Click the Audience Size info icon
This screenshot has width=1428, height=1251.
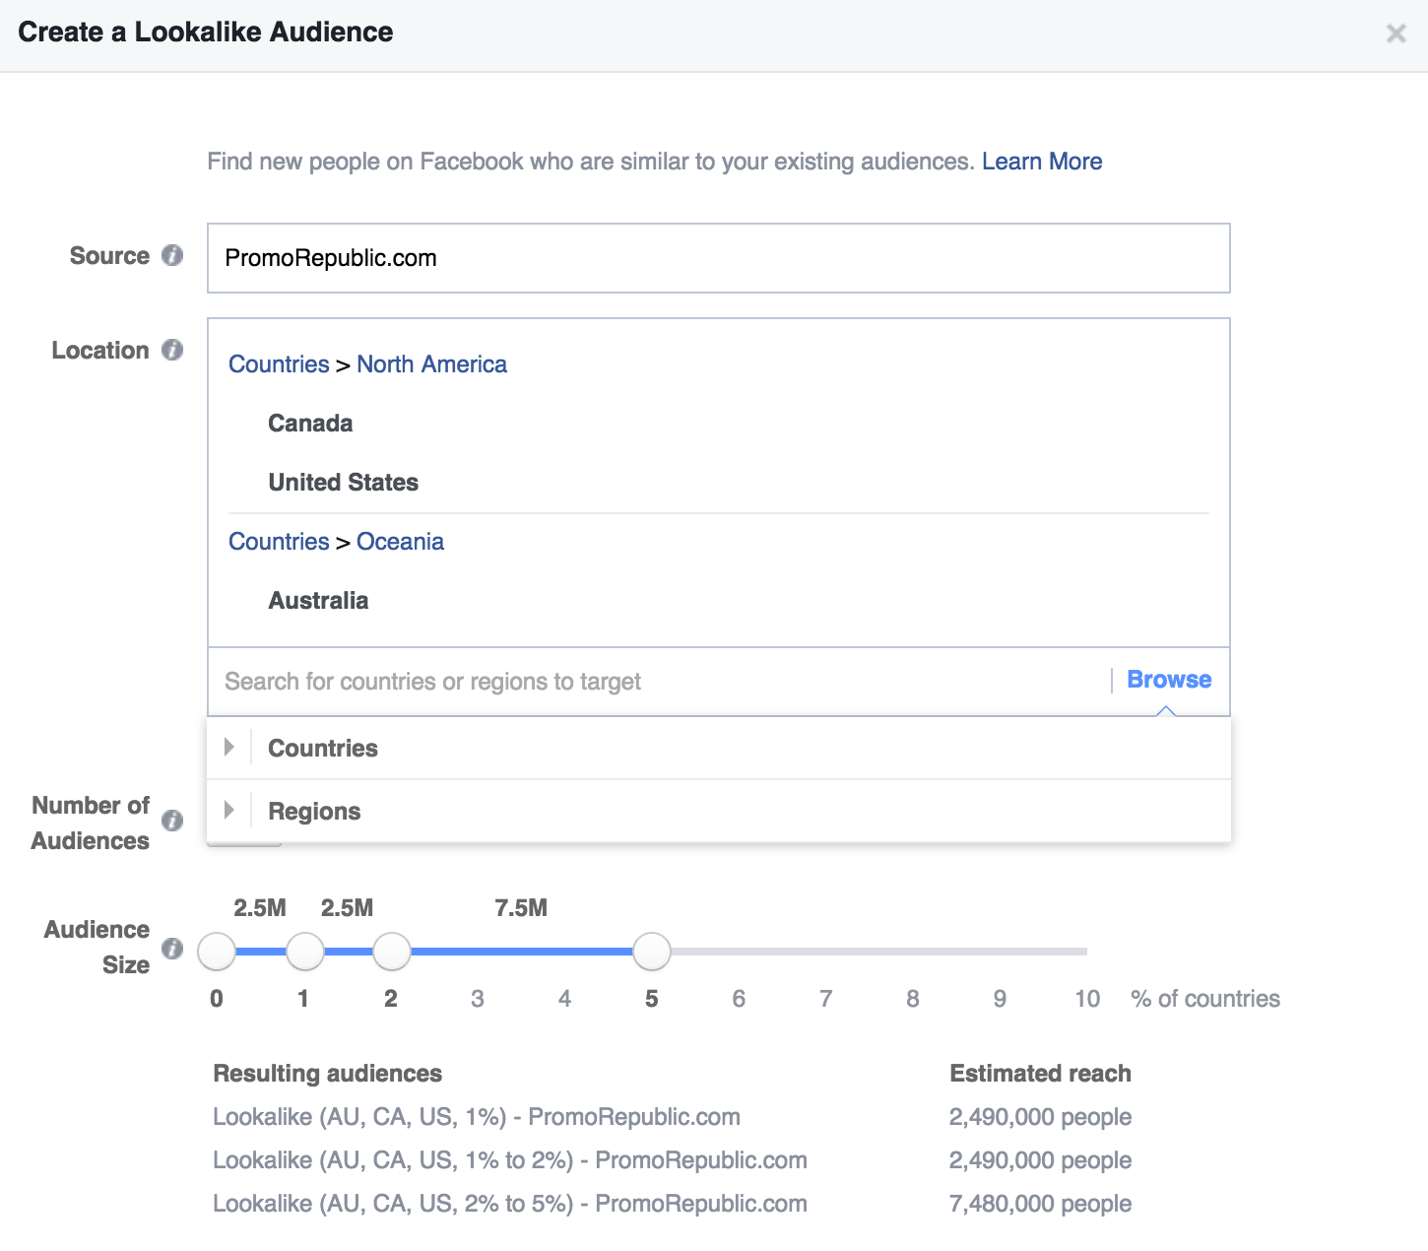click(x=172, y=949)
